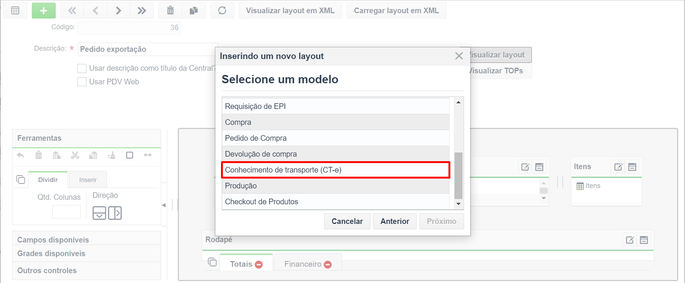Click the model list scrollbar down arrow

coord(459,204)
